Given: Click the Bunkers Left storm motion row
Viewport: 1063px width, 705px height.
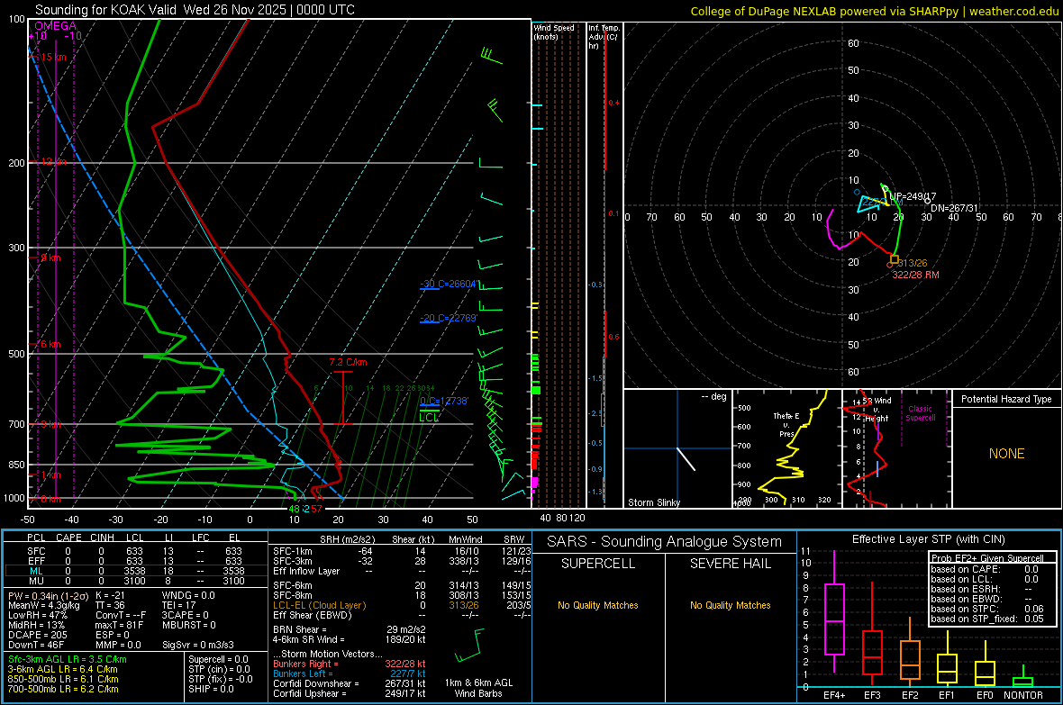Looking at the screenshot, I should pyautogui.click(x=350, y=673).
